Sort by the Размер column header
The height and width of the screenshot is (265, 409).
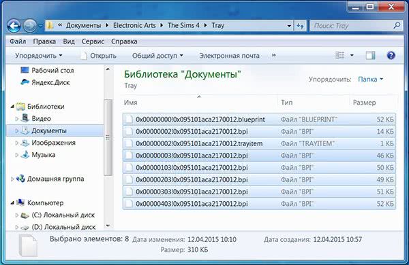click(x=364, y=103)
